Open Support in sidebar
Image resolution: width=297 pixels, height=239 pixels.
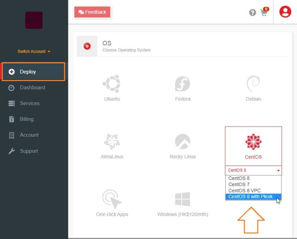pos(29,151)
